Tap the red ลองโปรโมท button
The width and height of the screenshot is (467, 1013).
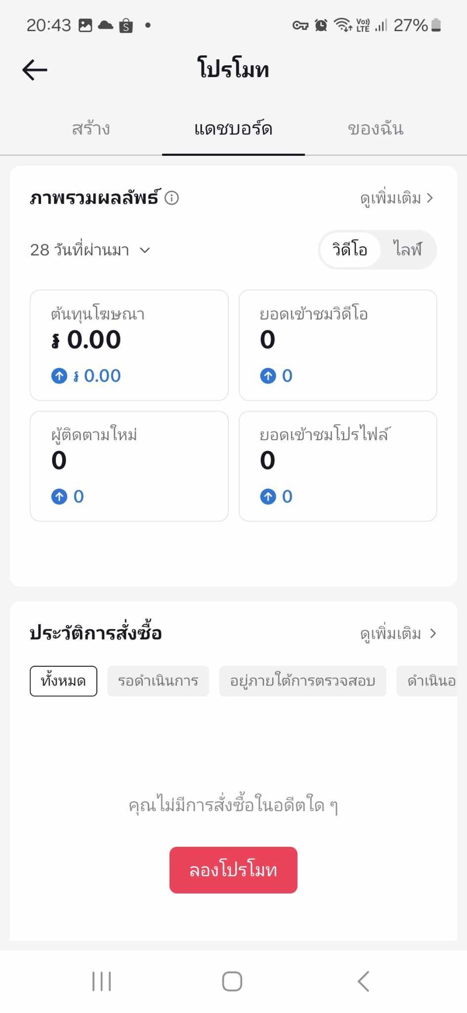click(x=233, y=870)
